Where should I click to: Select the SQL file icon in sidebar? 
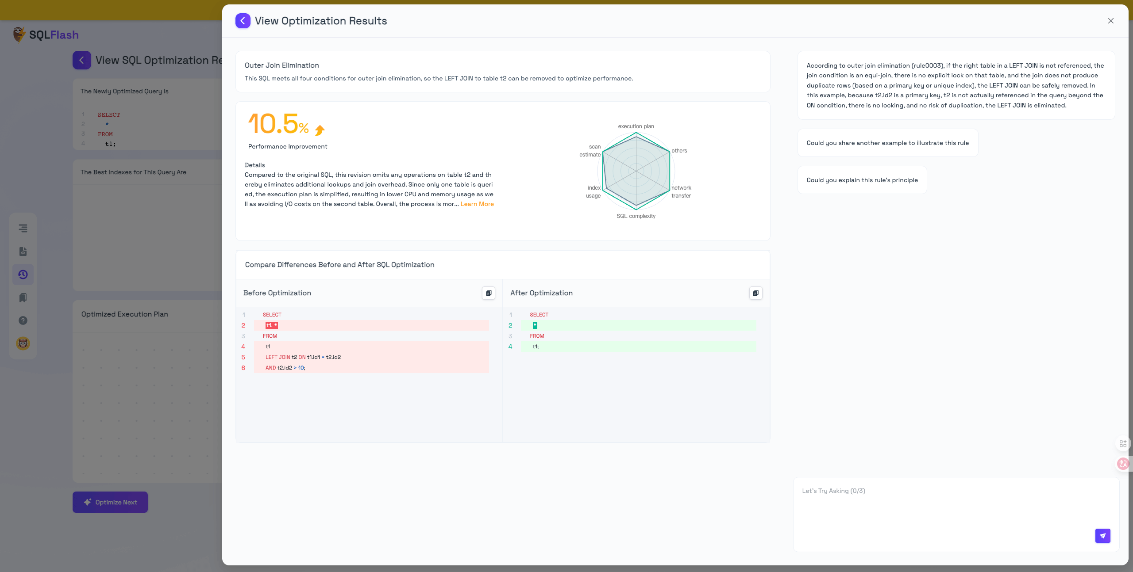click(x=23, y=252)
